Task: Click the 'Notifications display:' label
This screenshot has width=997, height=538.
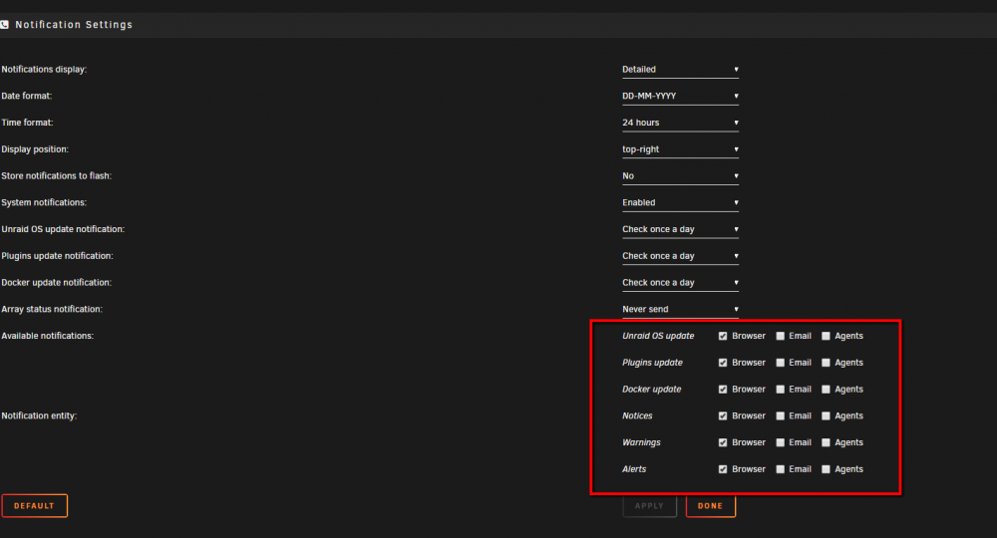Action: coord(44,69)
